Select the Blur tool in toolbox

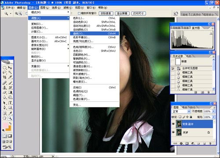[x=4, y=97]
